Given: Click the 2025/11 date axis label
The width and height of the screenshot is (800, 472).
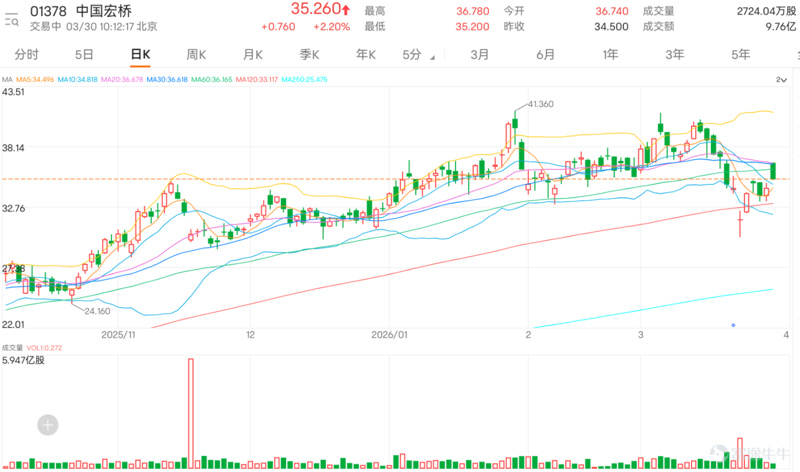Looking at the screenshot, I should coord(118,334).
